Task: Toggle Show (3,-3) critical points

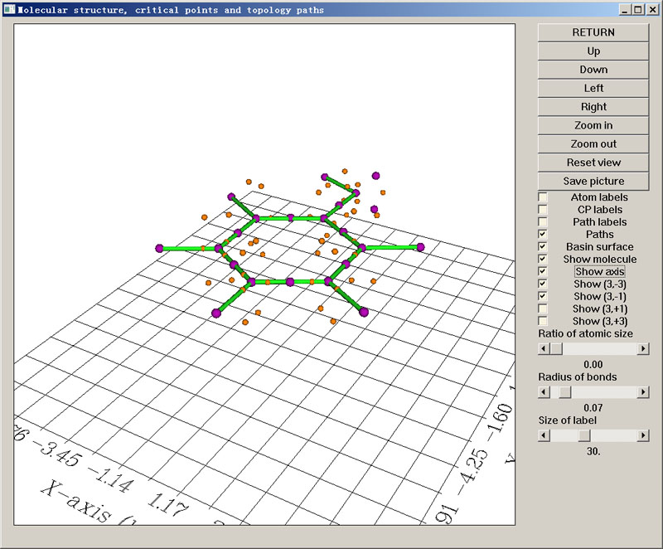Action: tap(543, 284)
